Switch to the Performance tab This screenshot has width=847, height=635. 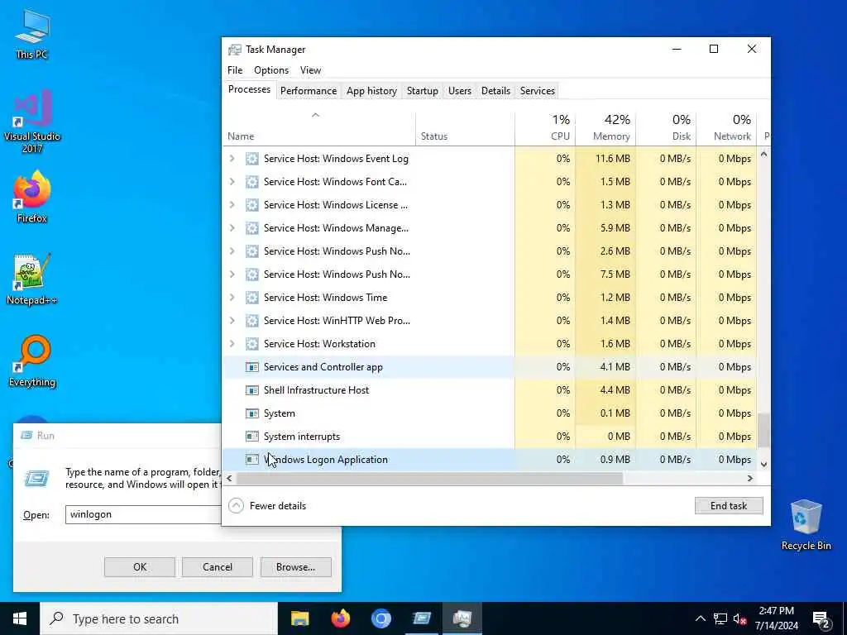[x=309, y=91]
